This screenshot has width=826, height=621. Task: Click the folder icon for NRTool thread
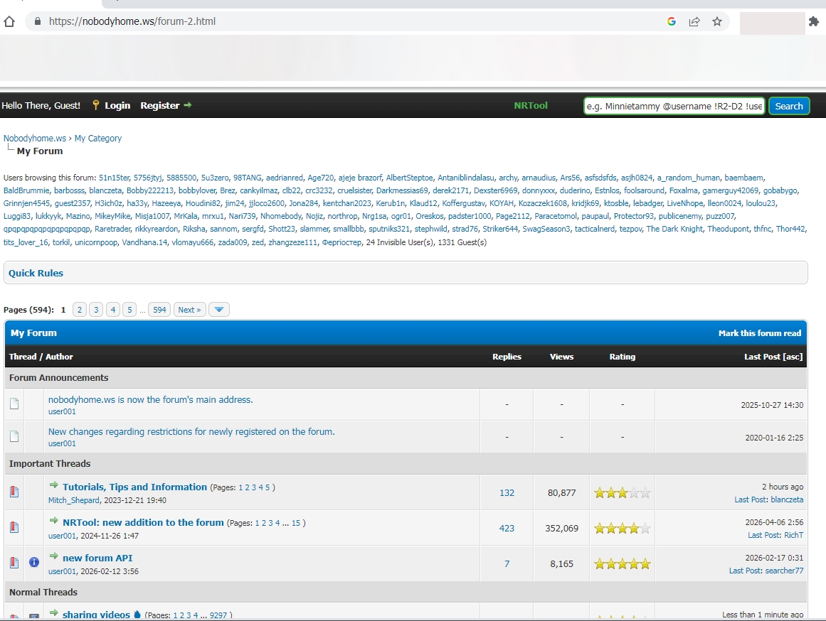[x=14, y=527]
